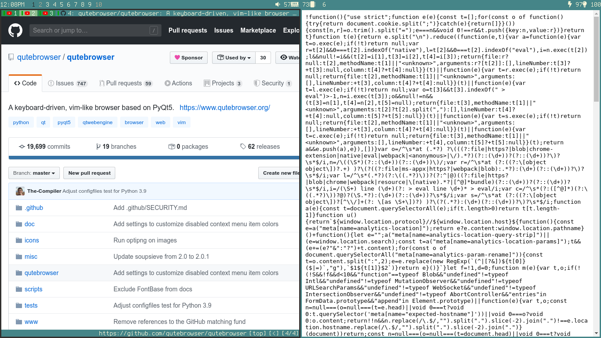This screenshot has height=338, width=601.
Task: Select the vim topic tag
Action: 182,122
